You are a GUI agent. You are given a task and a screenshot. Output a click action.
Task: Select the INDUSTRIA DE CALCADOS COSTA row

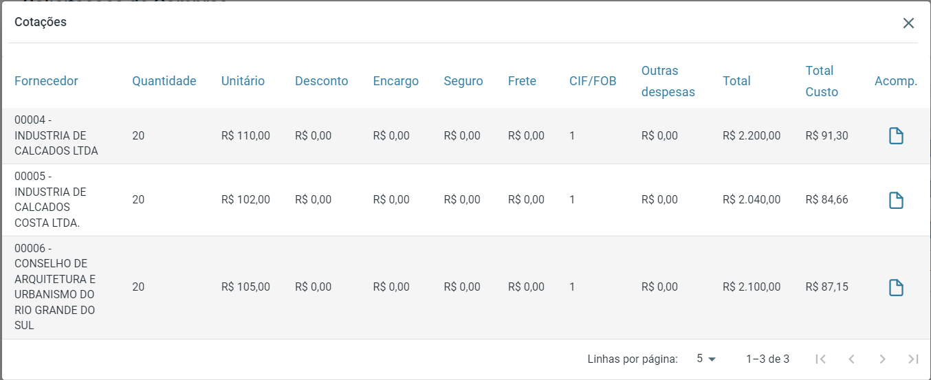[x=51, y=199]
